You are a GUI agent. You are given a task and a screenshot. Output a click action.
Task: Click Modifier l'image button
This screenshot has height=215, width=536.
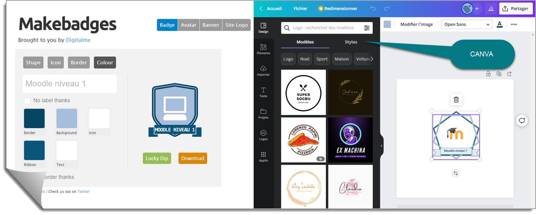coord(416,24)
